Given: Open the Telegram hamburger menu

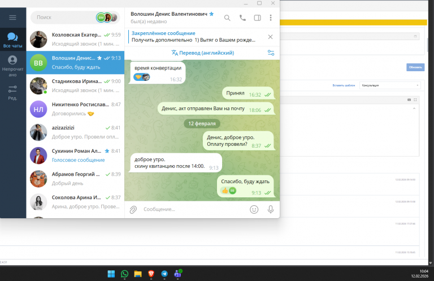Looking at the screenshot, I should [13, 18].
